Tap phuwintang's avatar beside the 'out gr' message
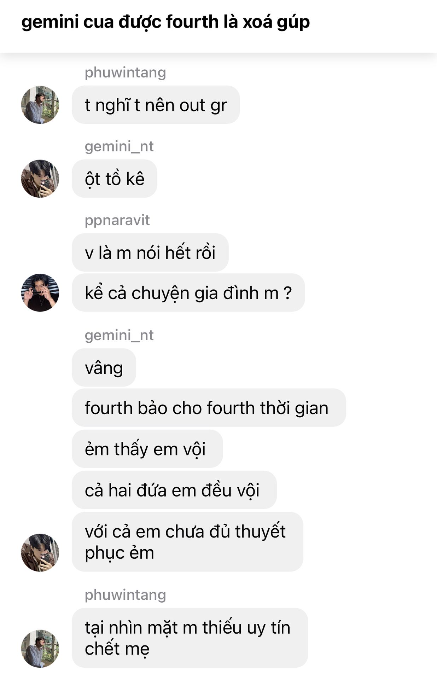This screenshot has height=679, width=437. coord(40,105)
